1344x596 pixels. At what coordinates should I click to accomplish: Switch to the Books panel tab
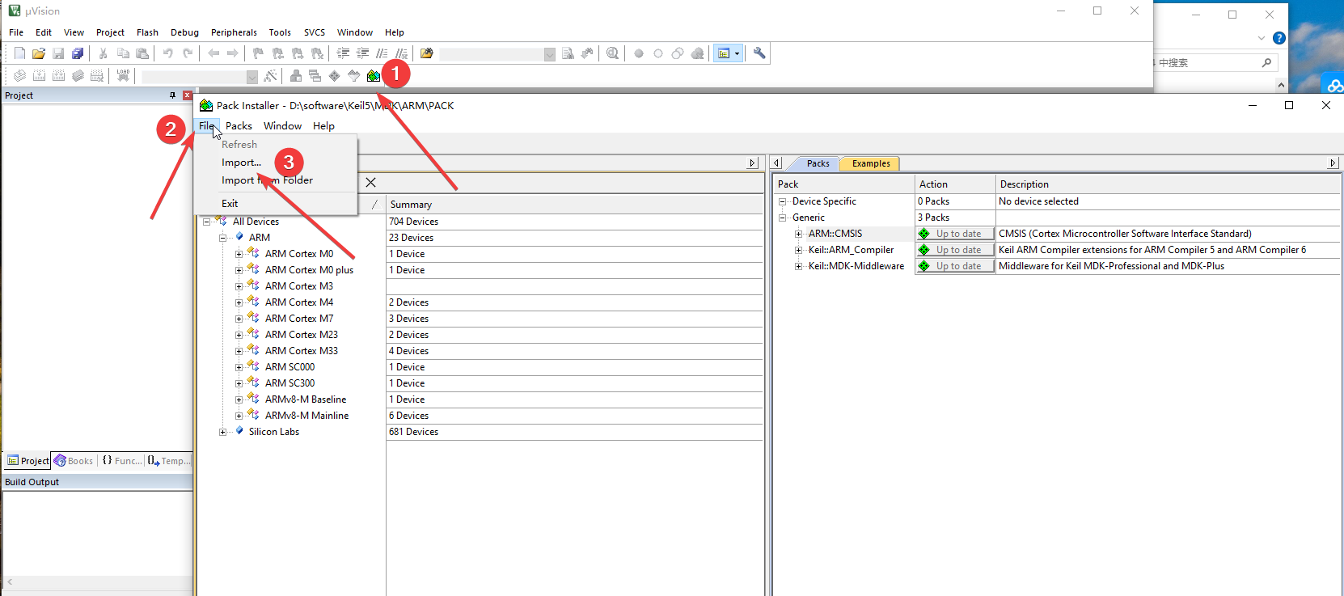(74, 461)
